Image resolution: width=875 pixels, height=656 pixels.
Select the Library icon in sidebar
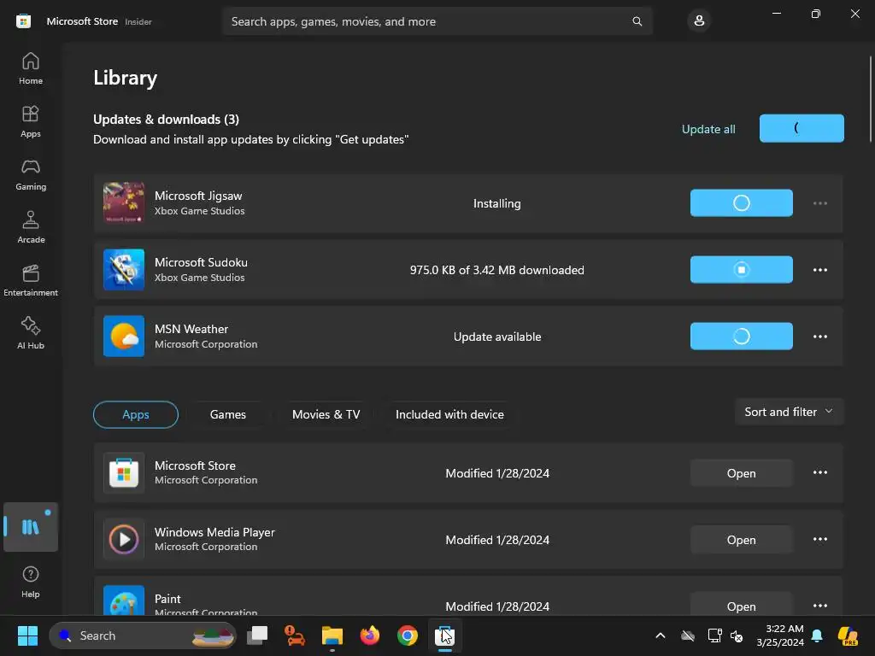click(x=31, y=526)
